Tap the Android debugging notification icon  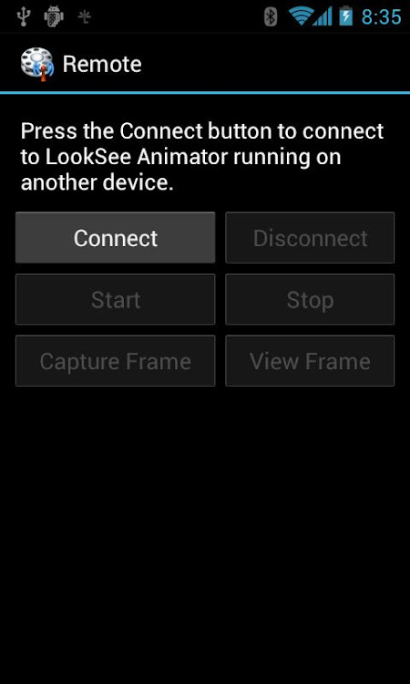click(x=54, y=16)
